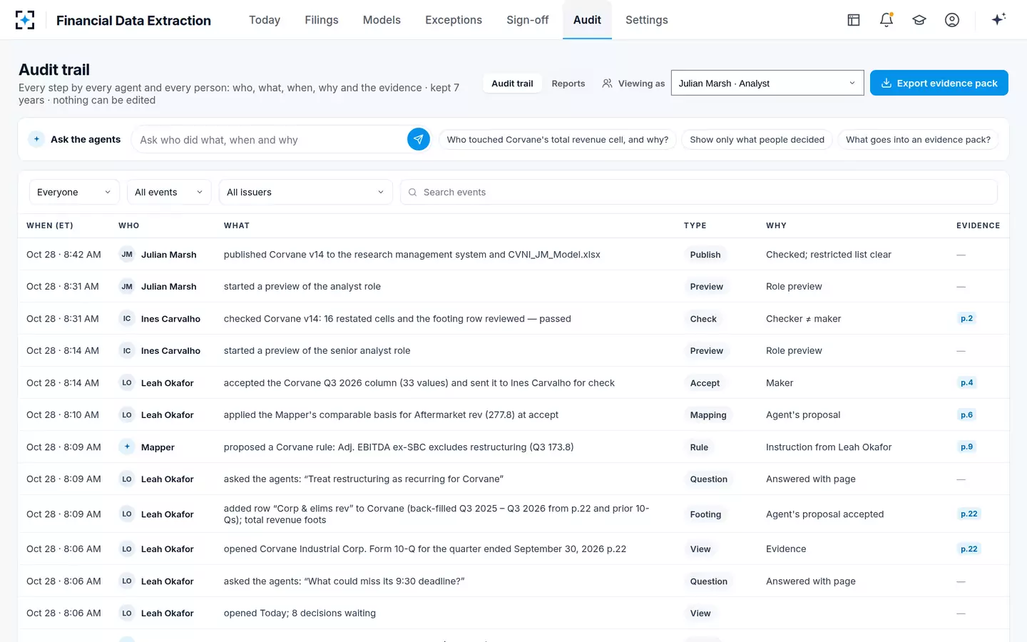Click the JM avatar on the 8:42 AM row
Screen dimensions: 1027x642
pyautogui.click(x=127, y=255)
